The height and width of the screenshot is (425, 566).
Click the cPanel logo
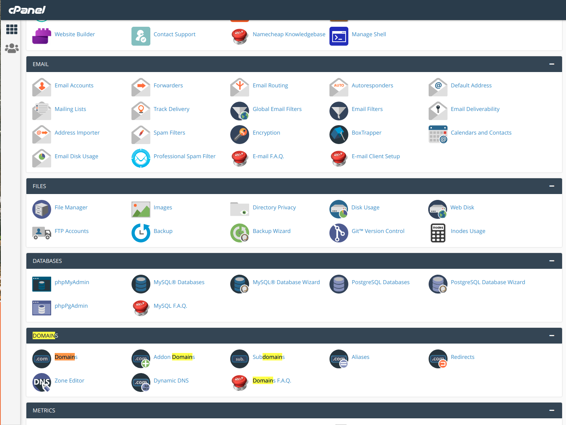(x=27, y=10)
